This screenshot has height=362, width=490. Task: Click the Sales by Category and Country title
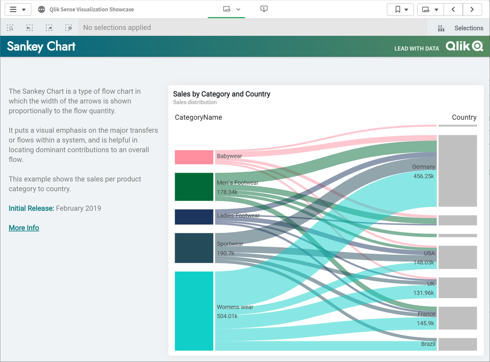tap(222, 94)
